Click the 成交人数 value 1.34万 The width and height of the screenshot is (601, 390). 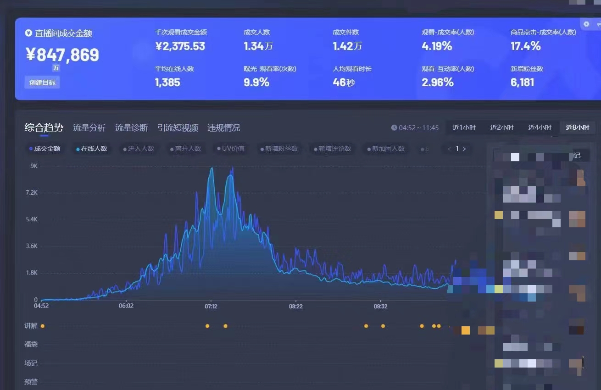tap(258, 46)
